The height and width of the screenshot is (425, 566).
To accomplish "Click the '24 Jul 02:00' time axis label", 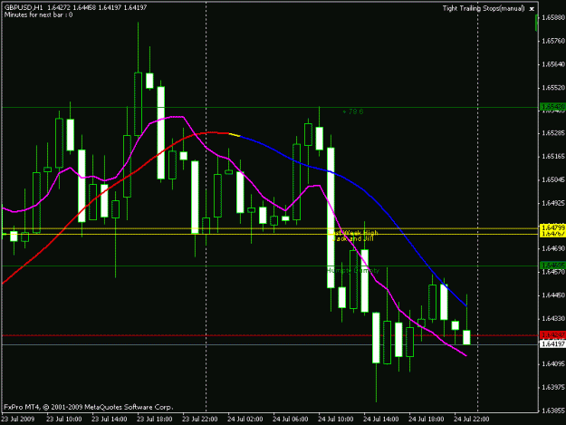I will [245, 419].
